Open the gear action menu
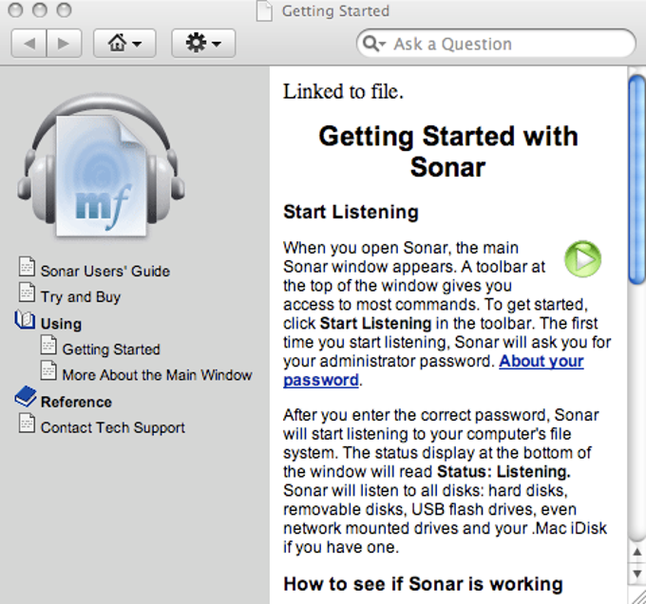The height and width of the screenshot is (604, 646). 203,44
